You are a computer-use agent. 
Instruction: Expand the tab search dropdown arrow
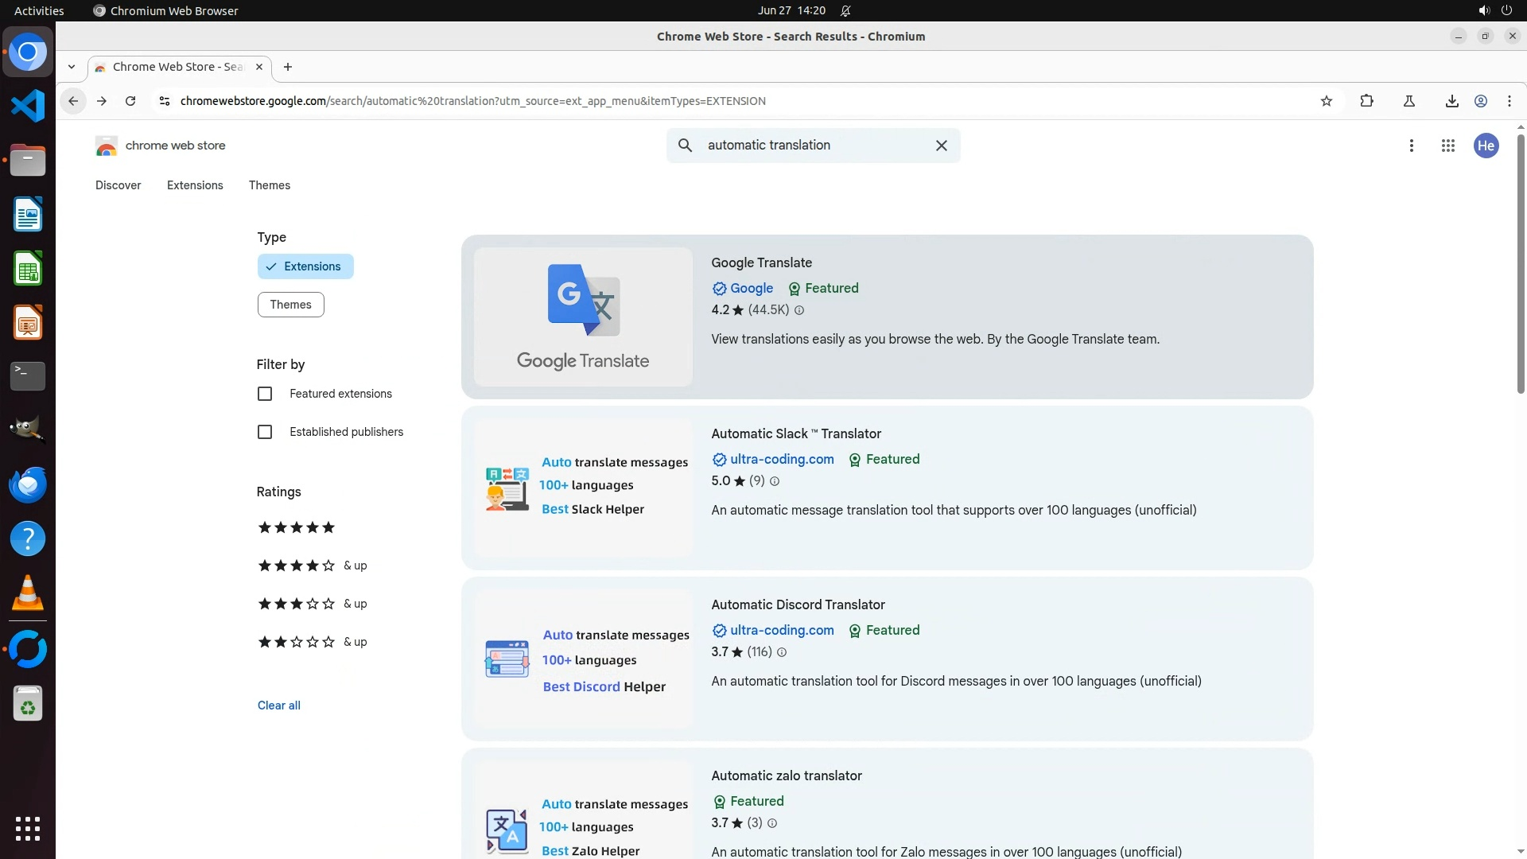click(72, 67)
